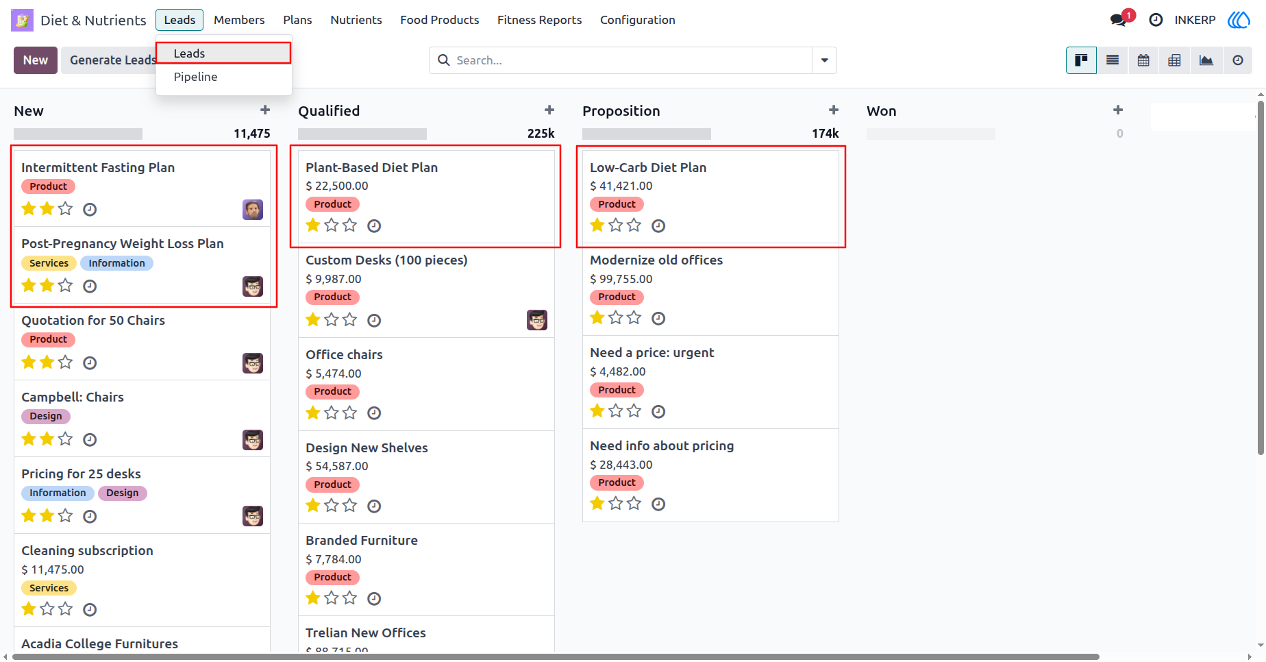Open the Food Products menu
Screen dimensions: 1266x662
click(x=440, y=20)
